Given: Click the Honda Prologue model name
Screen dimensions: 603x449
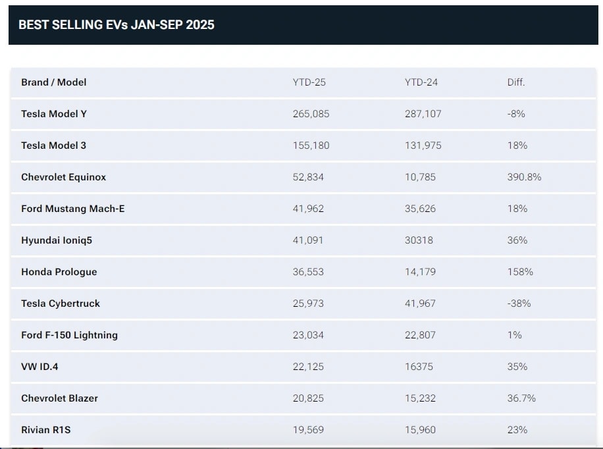Looking at the screenshot, I should 59,272.
